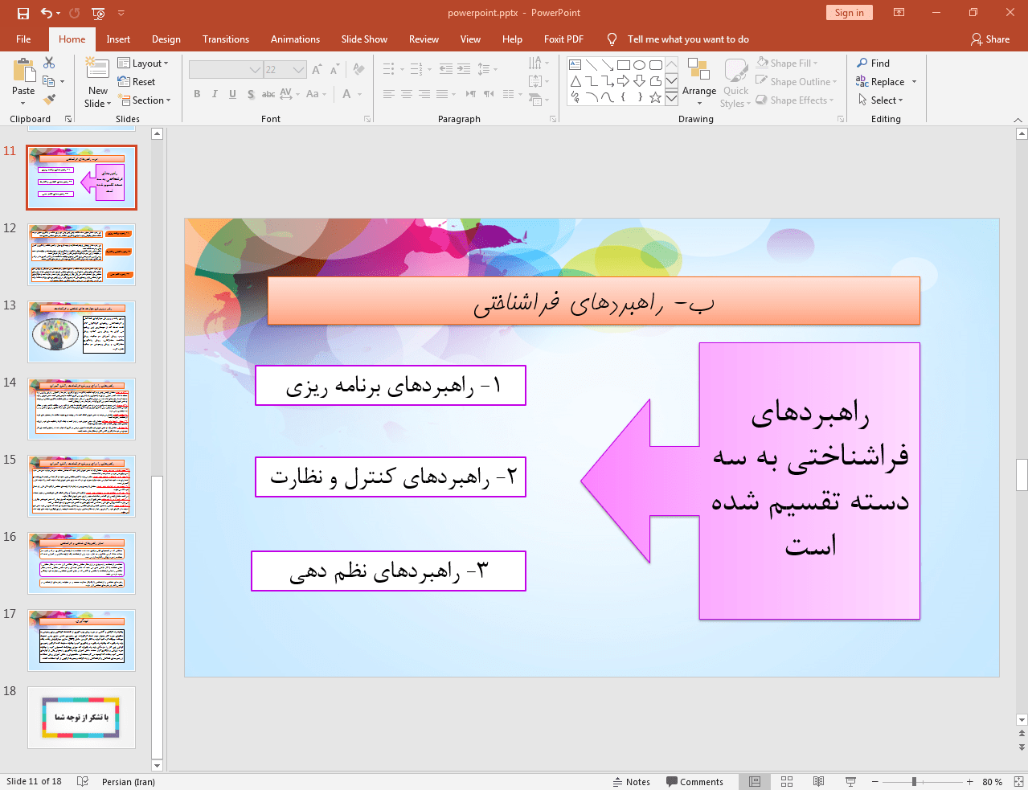Switch to the Design tab
This screenshot has height=790, width=1028.
tap(166, 39)
